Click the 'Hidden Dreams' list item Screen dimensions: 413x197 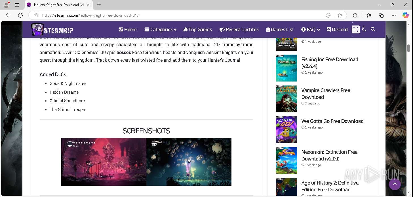pyautogui.click(x=64, y=92)
